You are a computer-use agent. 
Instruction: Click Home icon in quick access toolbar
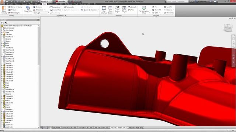(x=24, y=1)
